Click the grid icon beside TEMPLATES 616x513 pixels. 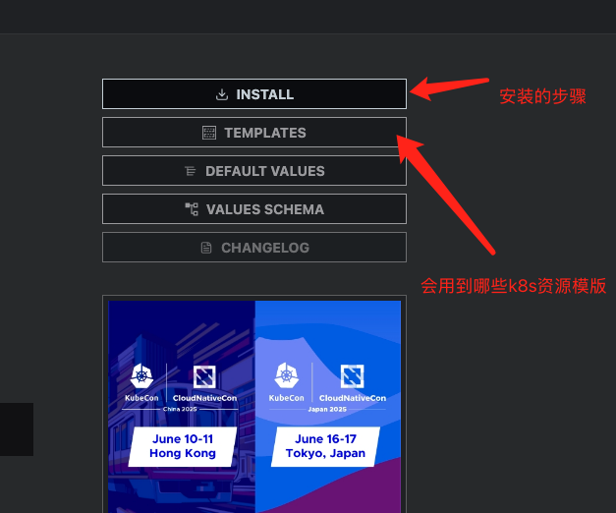pyautogui.click(x=209, y=133)
